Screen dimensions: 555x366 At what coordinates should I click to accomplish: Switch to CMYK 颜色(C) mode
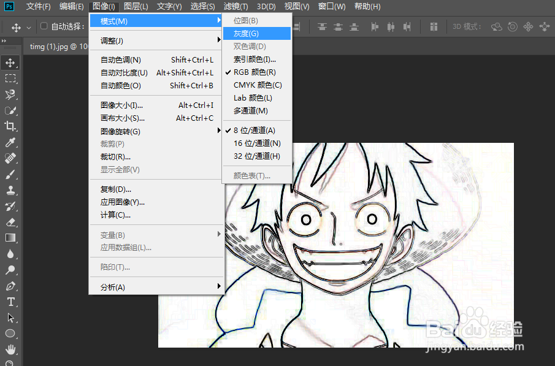tap(257, 85)
